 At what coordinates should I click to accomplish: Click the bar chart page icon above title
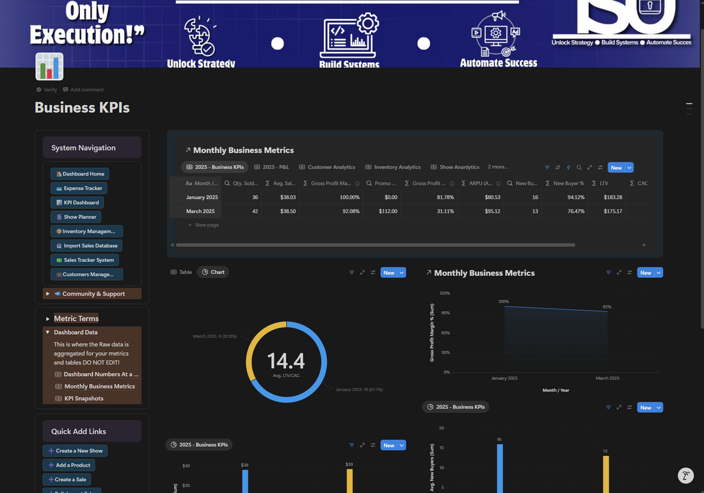[49, 67]
